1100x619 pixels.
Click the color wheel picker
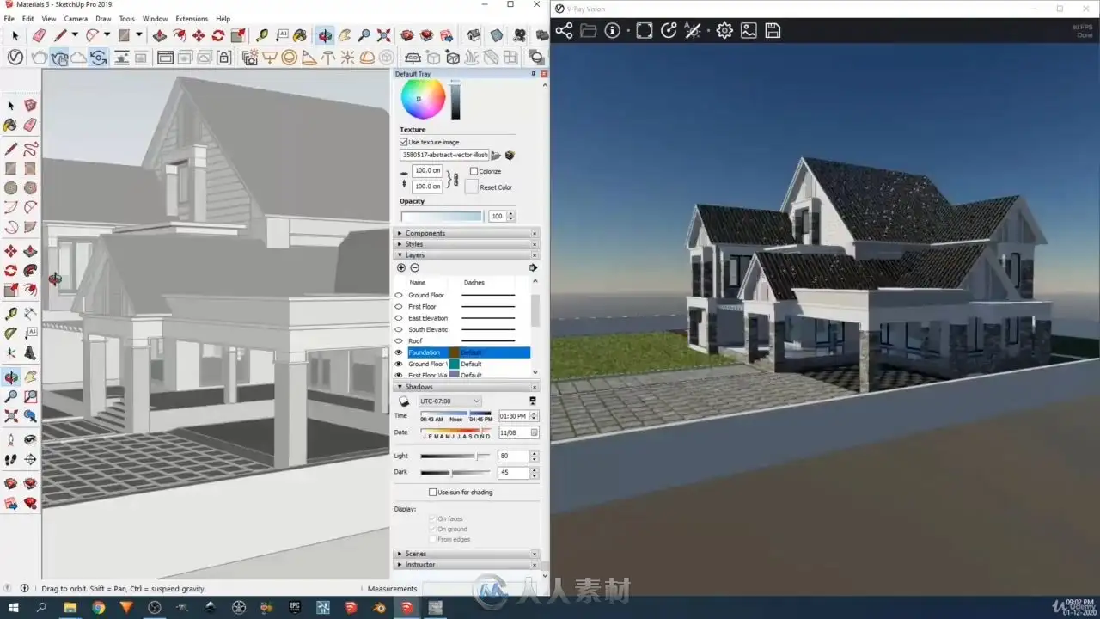coord(423,99)
